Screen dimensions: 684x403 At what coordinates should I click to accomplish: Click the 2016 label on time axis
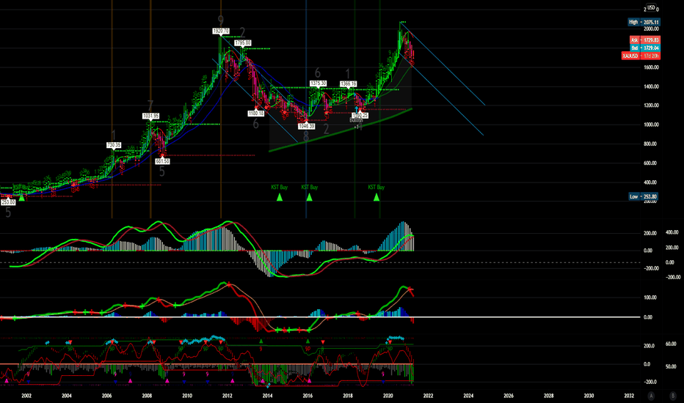pyautogui.click(x=308, y=396)
